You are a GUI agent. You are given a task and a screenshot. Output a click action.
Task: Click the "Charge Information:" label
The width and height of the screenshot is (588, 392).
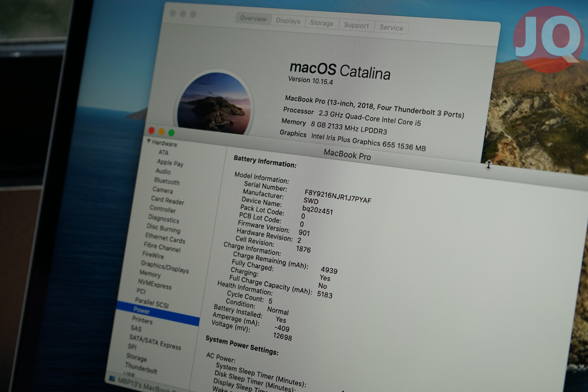click(252, 249)
